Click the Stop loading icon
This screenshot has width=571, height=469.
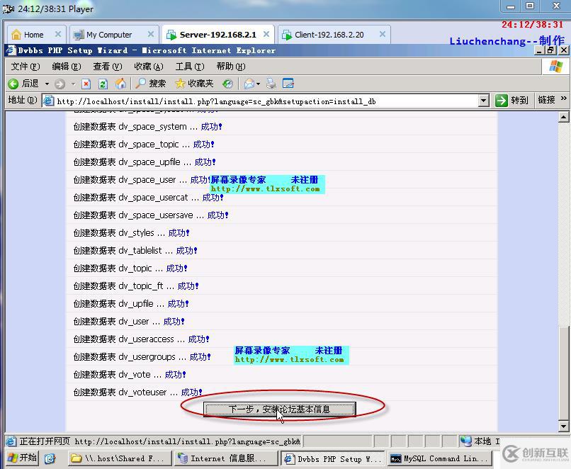tap(86, 84)
